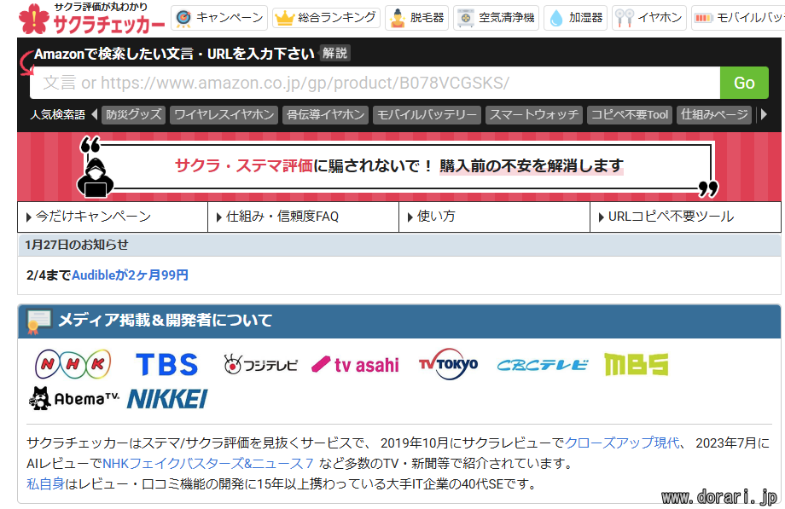Click the certificate icon beside メディア掲載

[38, 321]
